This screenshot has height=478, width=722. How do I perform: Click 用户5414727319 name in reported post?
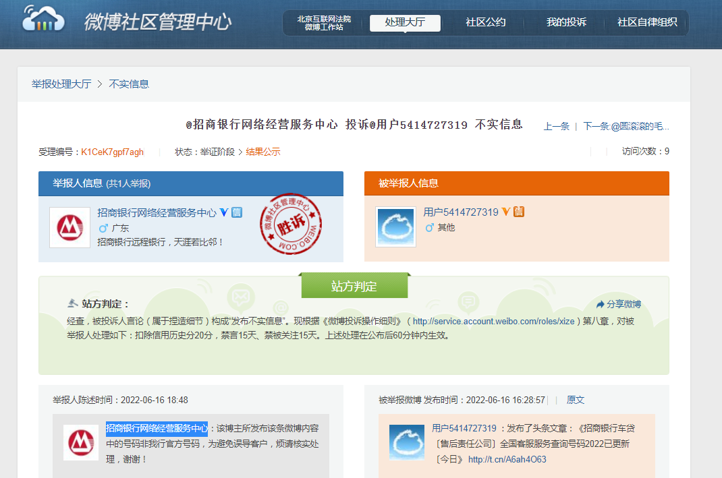tap(464, 428)
